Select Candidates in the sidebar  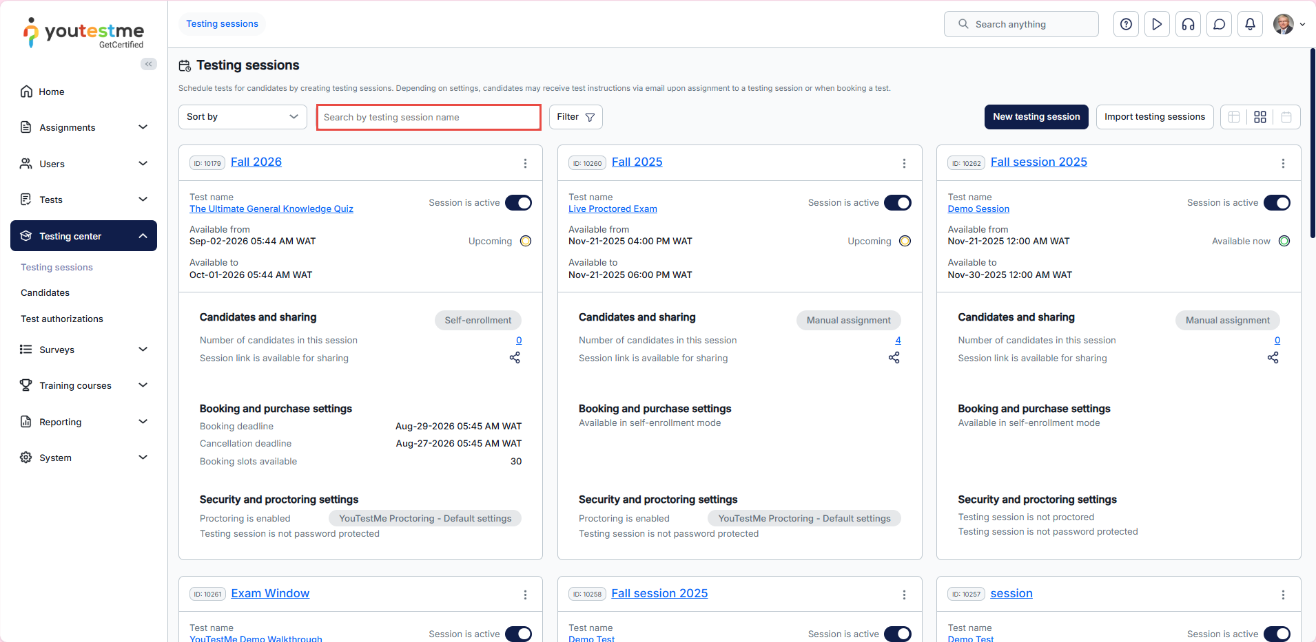pos(45,292)
